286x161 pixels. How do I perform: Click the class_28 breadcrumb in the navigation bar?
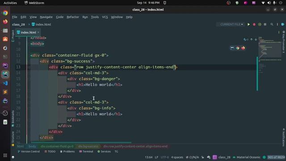(x=18, y=25)
